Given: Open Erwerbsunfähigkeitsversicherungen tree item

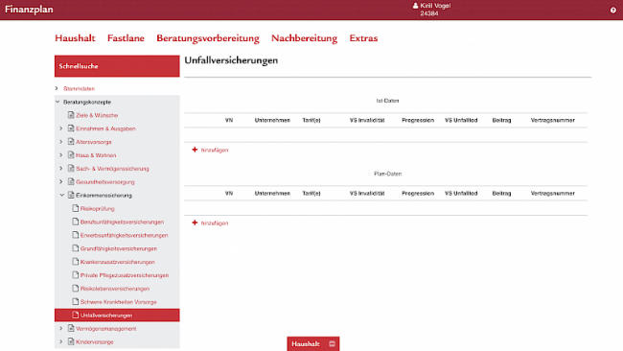Looking at the screenshot, I should pos(124,235).
